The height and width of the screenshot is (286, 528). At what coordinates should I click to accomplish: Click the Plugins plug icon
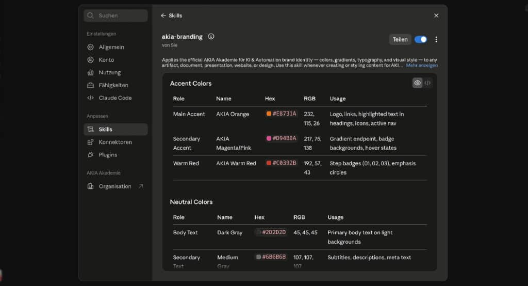(x=90, y=155)
